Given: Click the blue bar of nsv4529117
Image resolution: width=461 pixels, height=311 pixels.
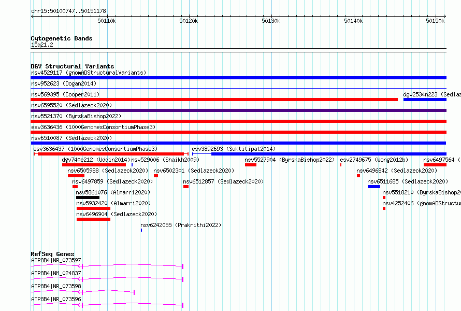Looking at the screenshot, I should tap(238, 78).
